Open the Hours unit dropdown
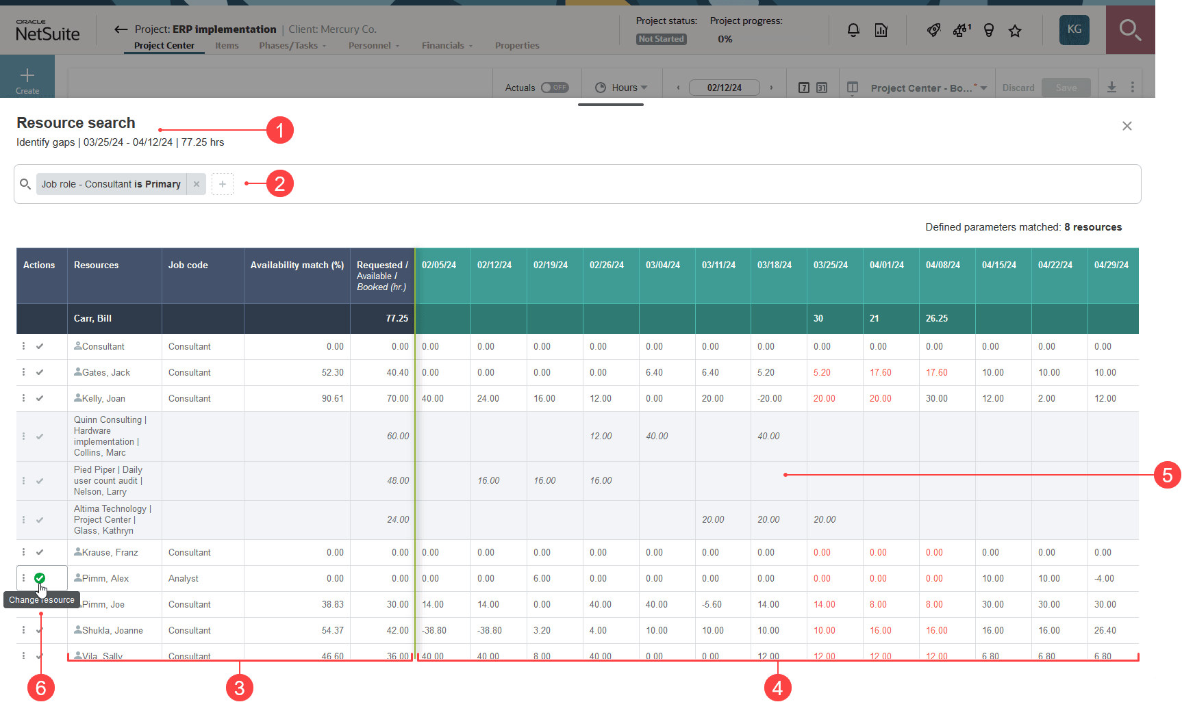1182x702 pixels. [x=621, y=88]
